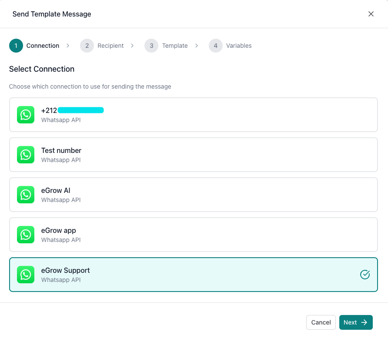
Task: Click WhatsApp icon beside +212 number
Action: tap(26, 115)
